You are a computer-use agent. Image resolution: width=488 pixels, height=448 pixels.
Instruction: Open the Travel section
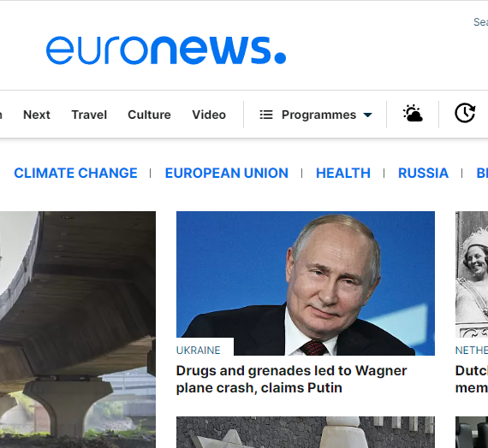click(x=89, y=115)
